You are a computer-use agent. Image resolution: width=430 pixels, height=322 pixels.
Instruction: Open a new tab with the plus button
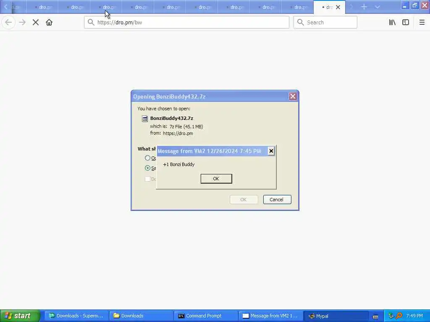364,7
